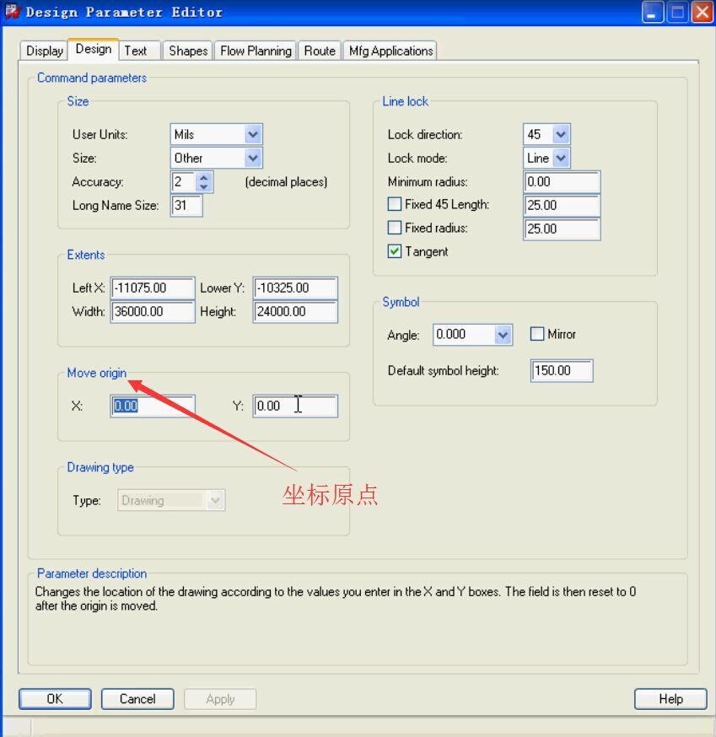
Task: Click the Cancel button
Action: 137,699
